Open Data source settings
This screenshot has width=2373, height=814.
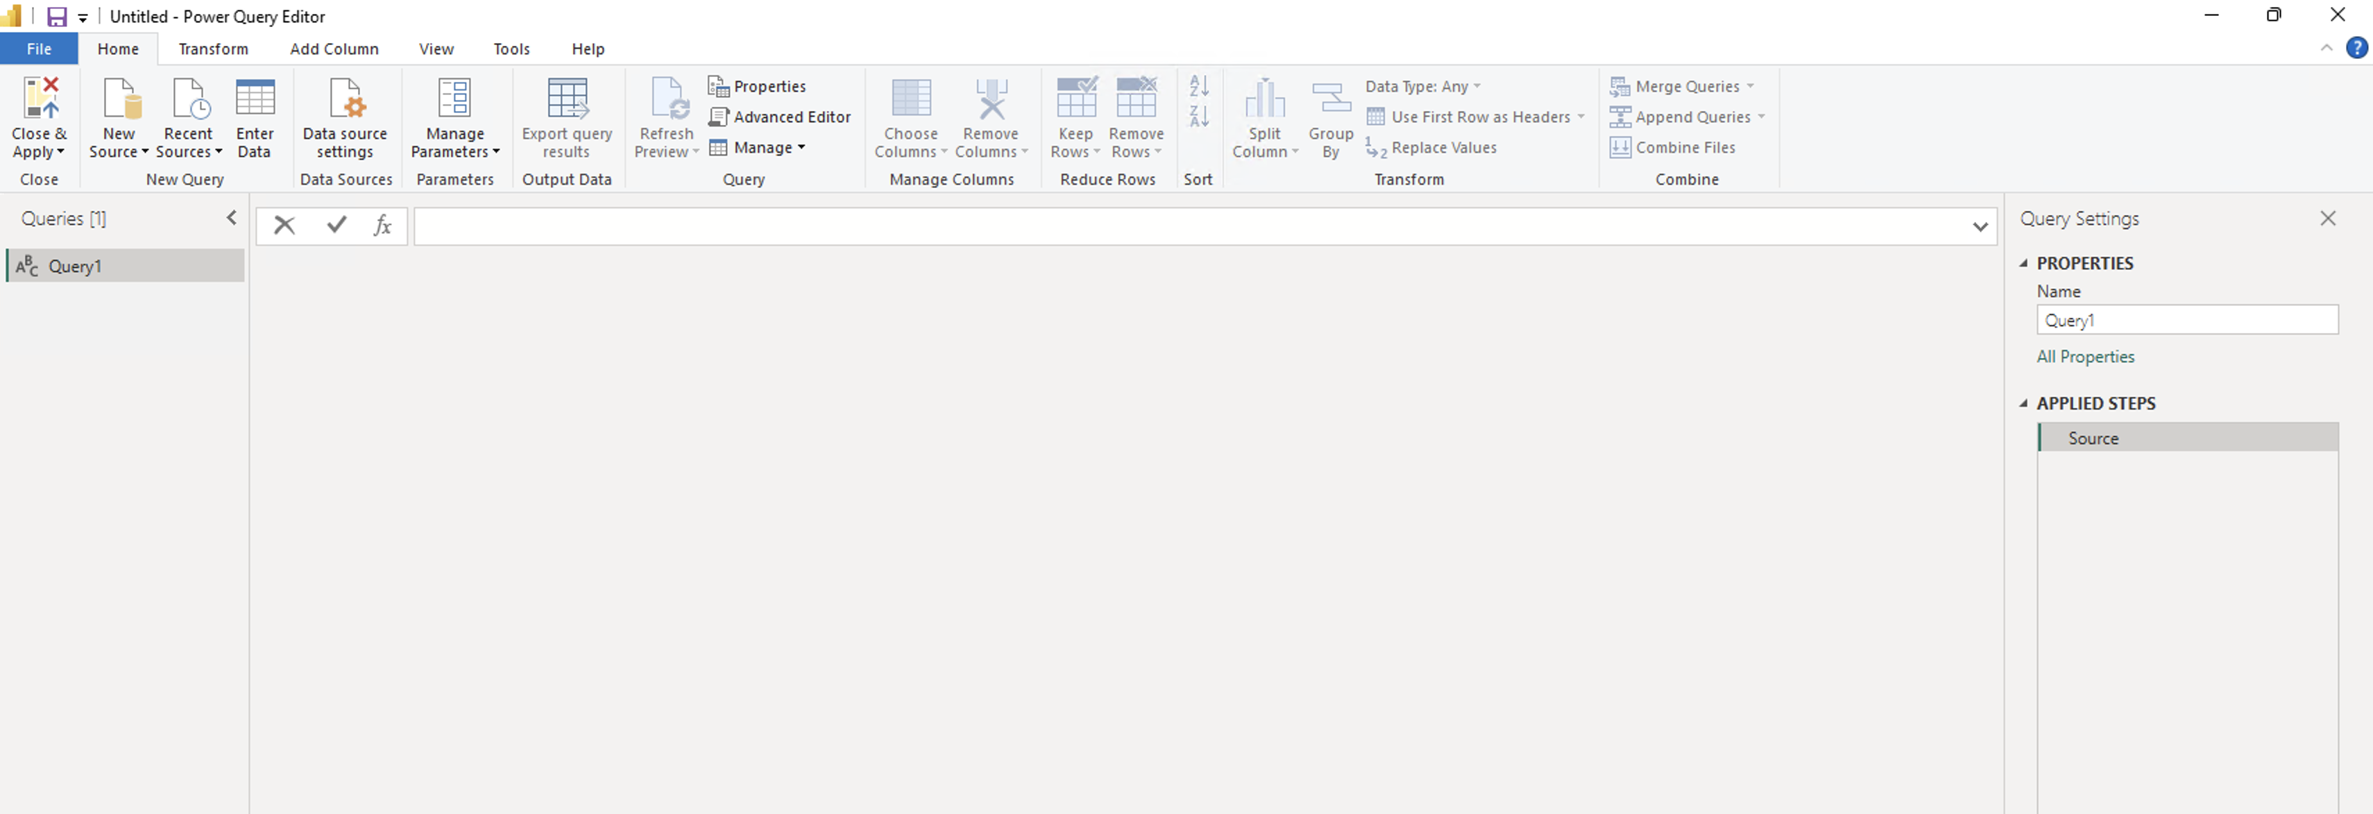click(x=346, y=118)
